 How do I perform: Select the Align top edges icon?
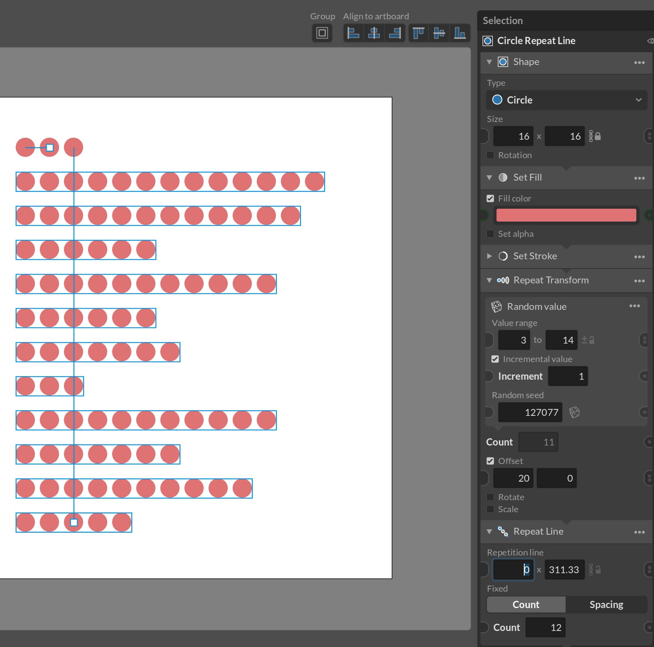pos(418,33)
